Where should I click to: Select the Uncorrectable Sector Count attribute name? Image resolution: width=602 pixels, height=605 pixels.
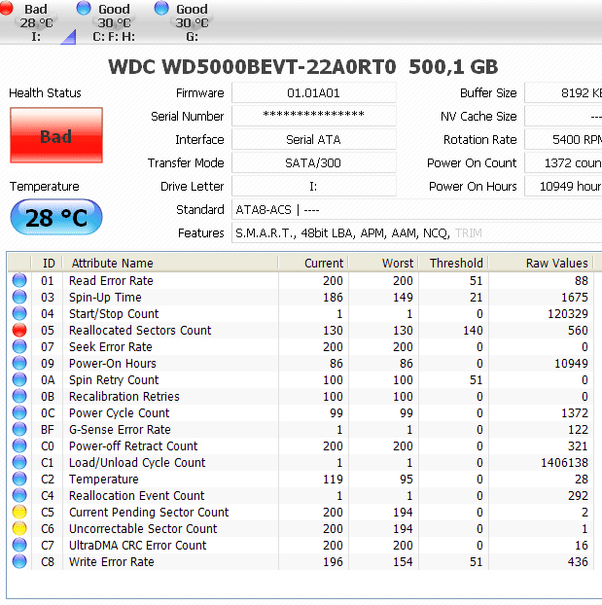tap(143, 528)
